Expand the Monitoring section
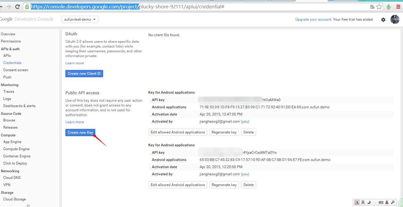 click(x=10, y=85)
